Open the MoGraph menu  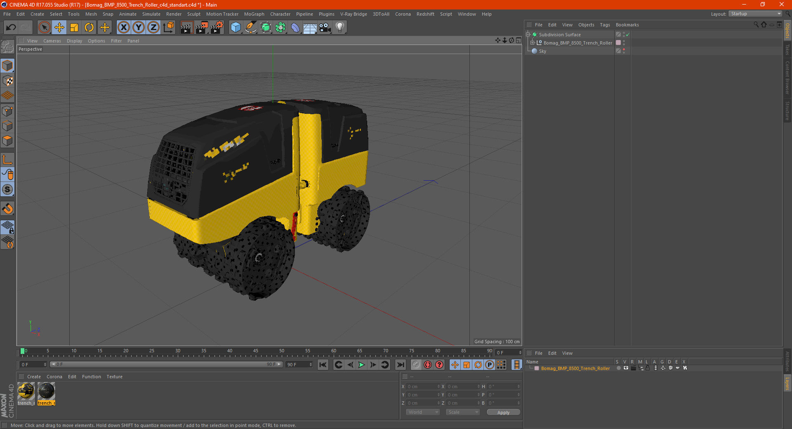[254, 14]
